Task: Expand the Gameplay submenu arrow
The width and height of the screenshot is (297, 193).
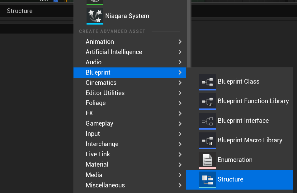Action: pyautogui.click(x=180, y=123)
